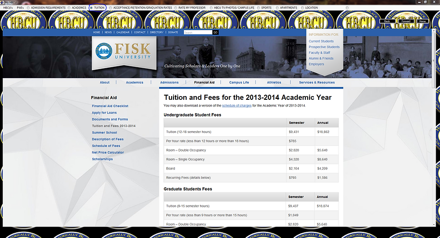This screenshot has height=238, width=440.
Task: Click the $785 per hour rate value
Action: click(293, 141)
